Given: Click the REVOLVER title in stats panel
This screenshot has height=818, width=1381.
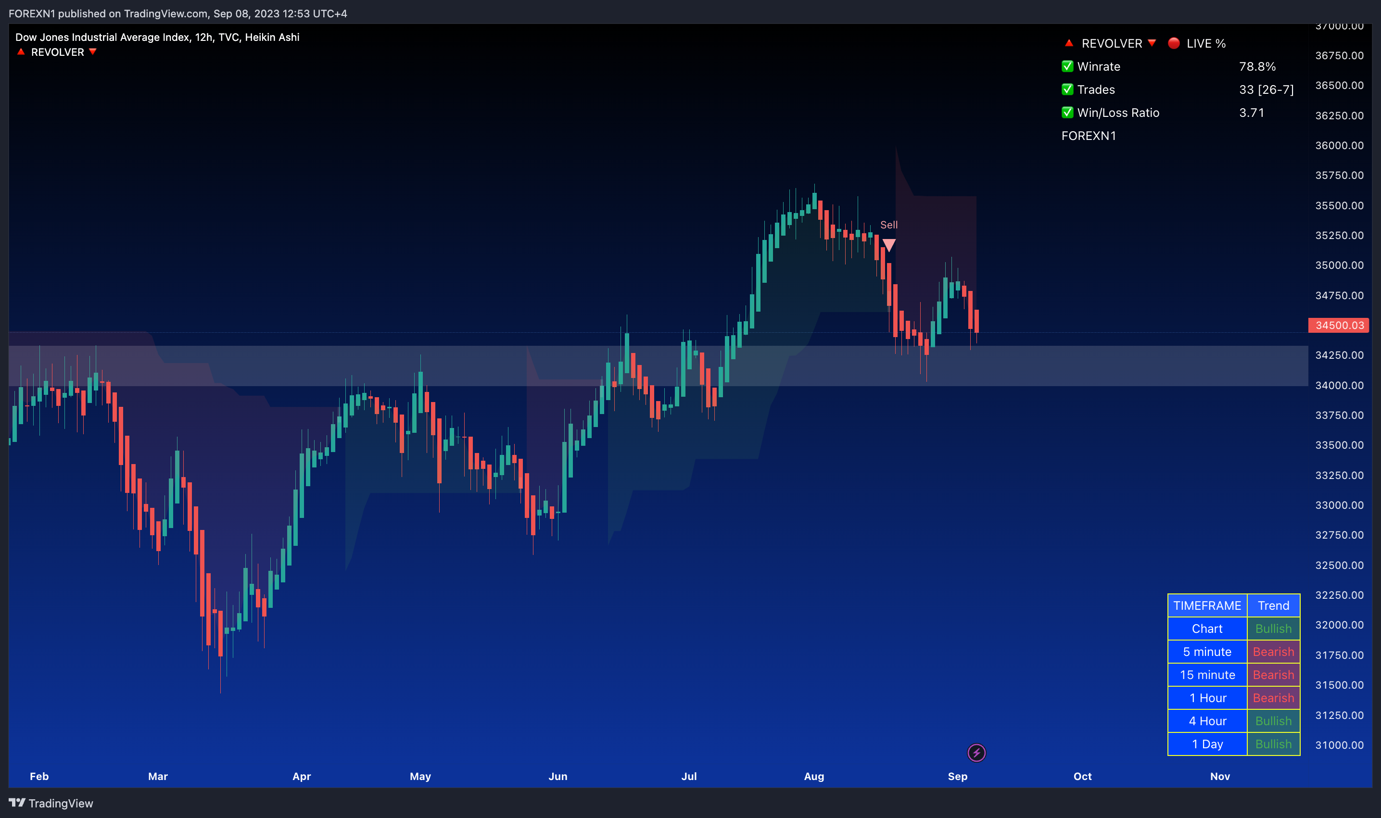Looking at the screenshot, I should coord(1112,43).
